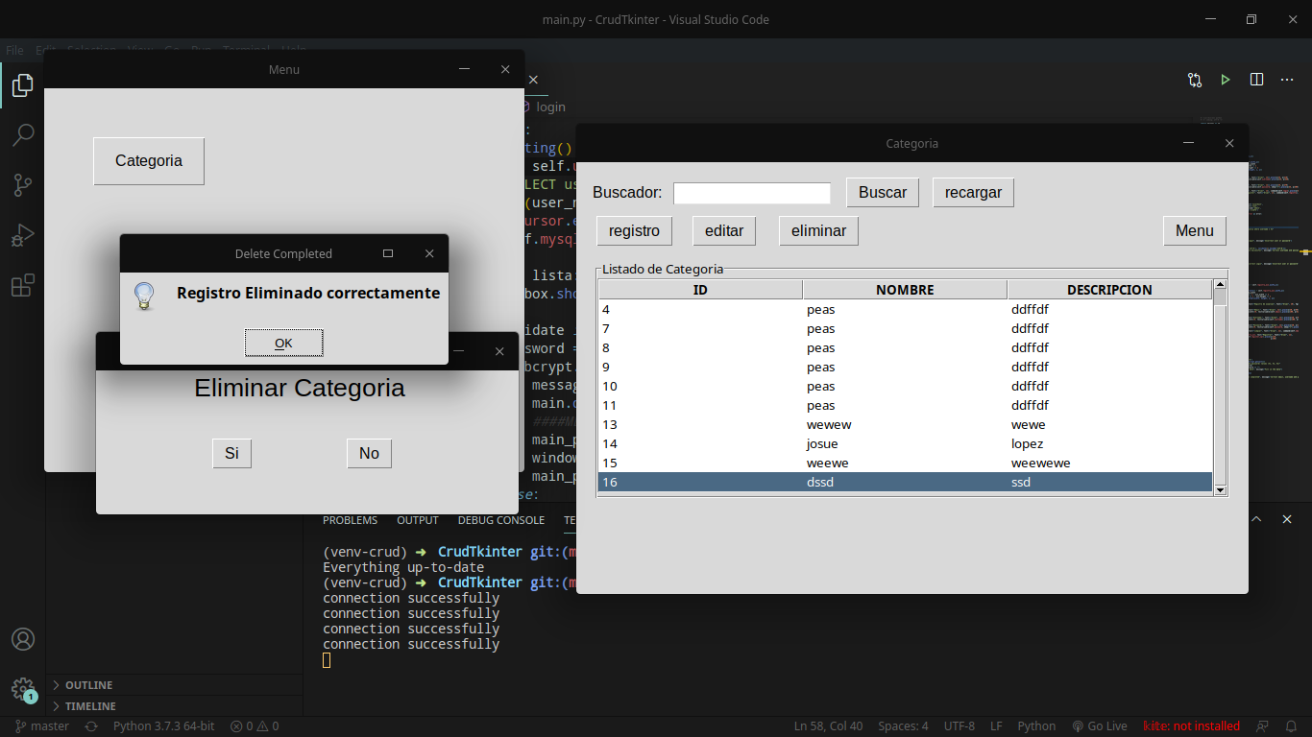Confirm deletion by clicking Si
Image resolution: width=1312 pixels, height=737 pixels.
tap(231, 453)
